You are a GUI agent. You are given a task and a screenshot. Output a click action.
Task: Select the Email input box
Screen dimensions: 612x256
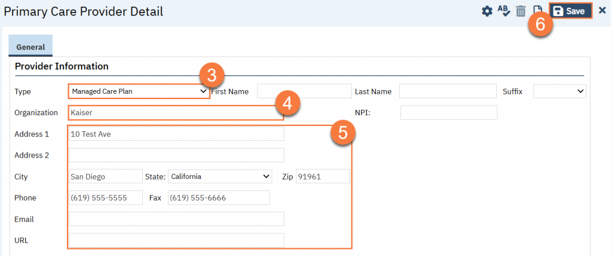176,219
